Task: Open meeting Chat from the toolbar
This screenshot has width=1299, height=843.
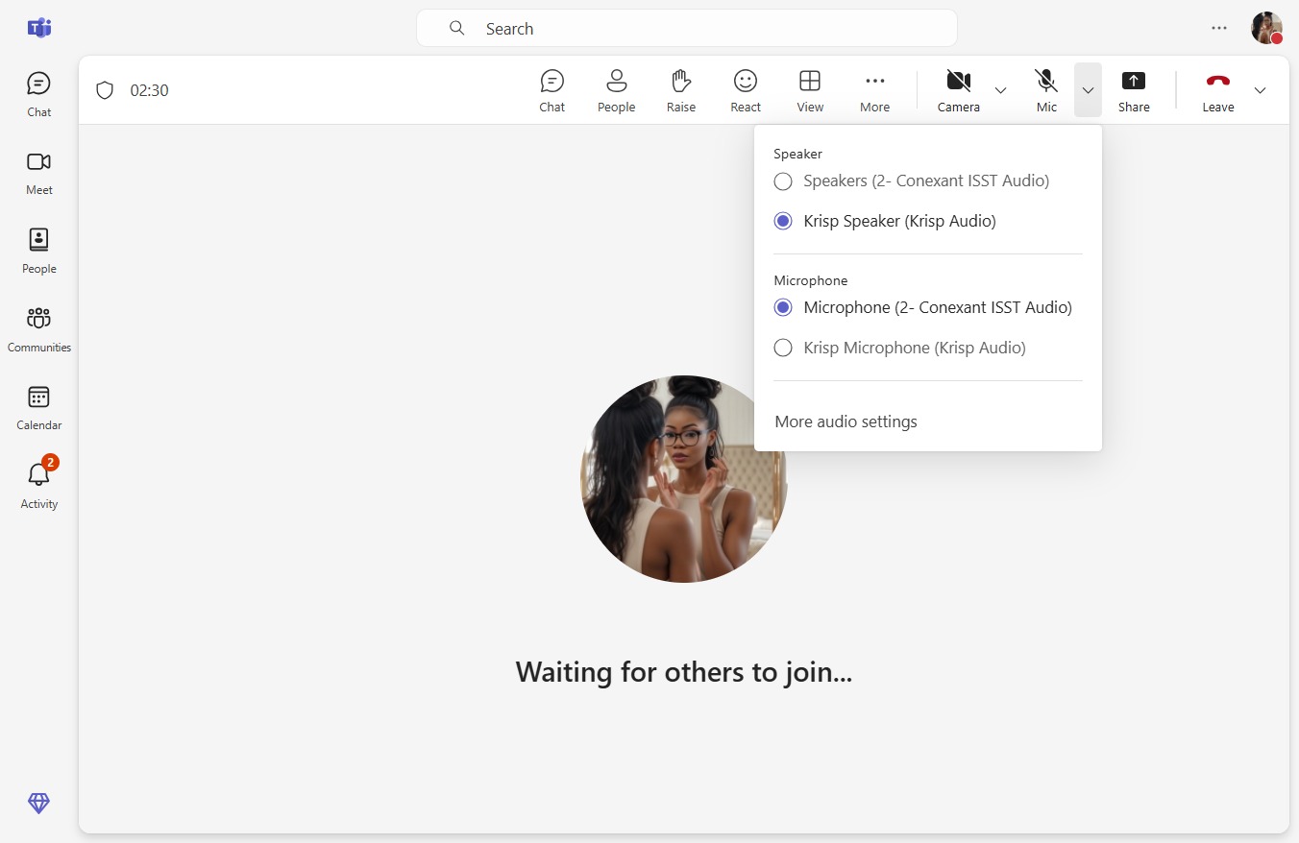Action: (552, 91)
